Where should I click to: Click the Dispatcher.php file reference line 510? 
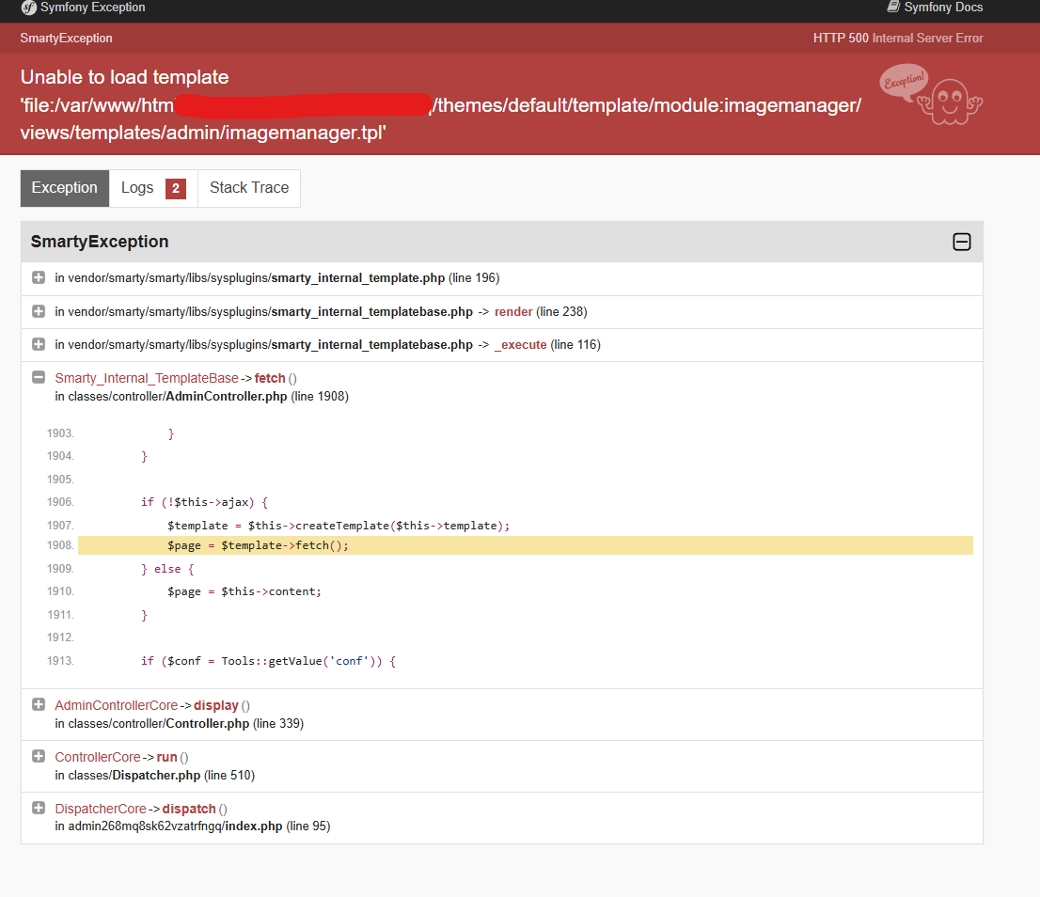click(x=156, y=776)
